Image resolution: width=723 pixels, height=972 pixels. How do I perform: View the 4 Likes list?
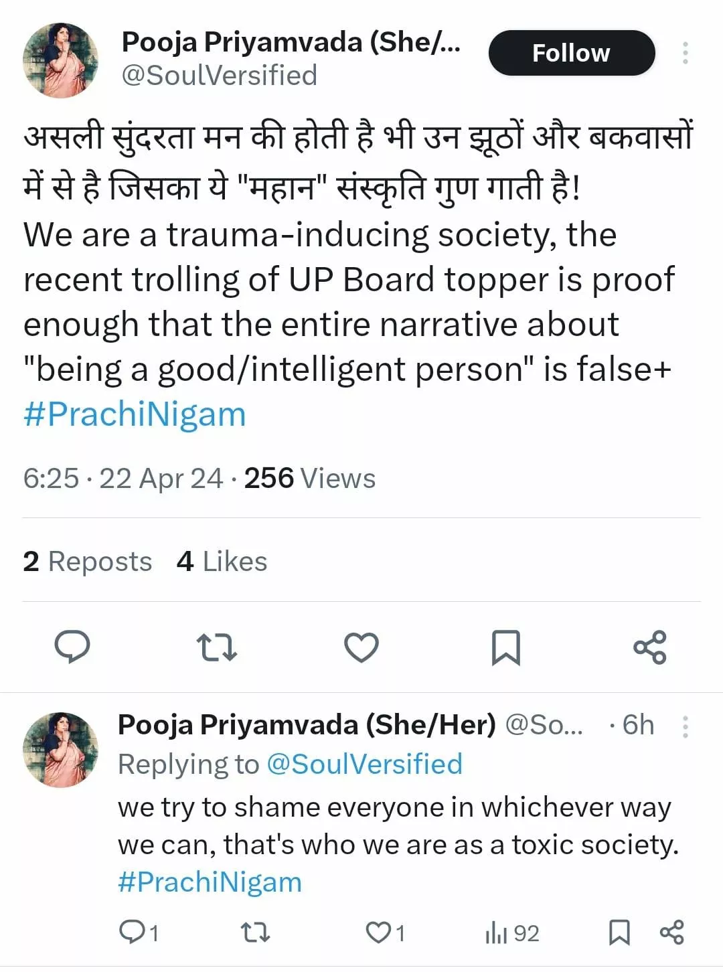coord(222,562)
